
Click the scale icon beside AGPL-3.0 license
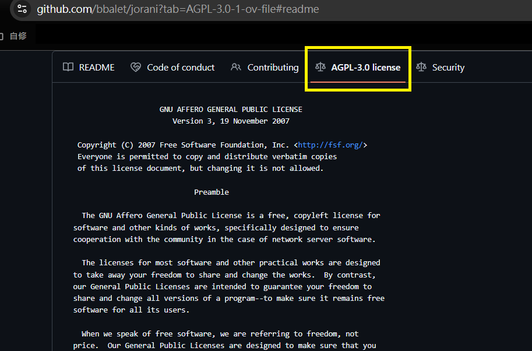(320, 67)
